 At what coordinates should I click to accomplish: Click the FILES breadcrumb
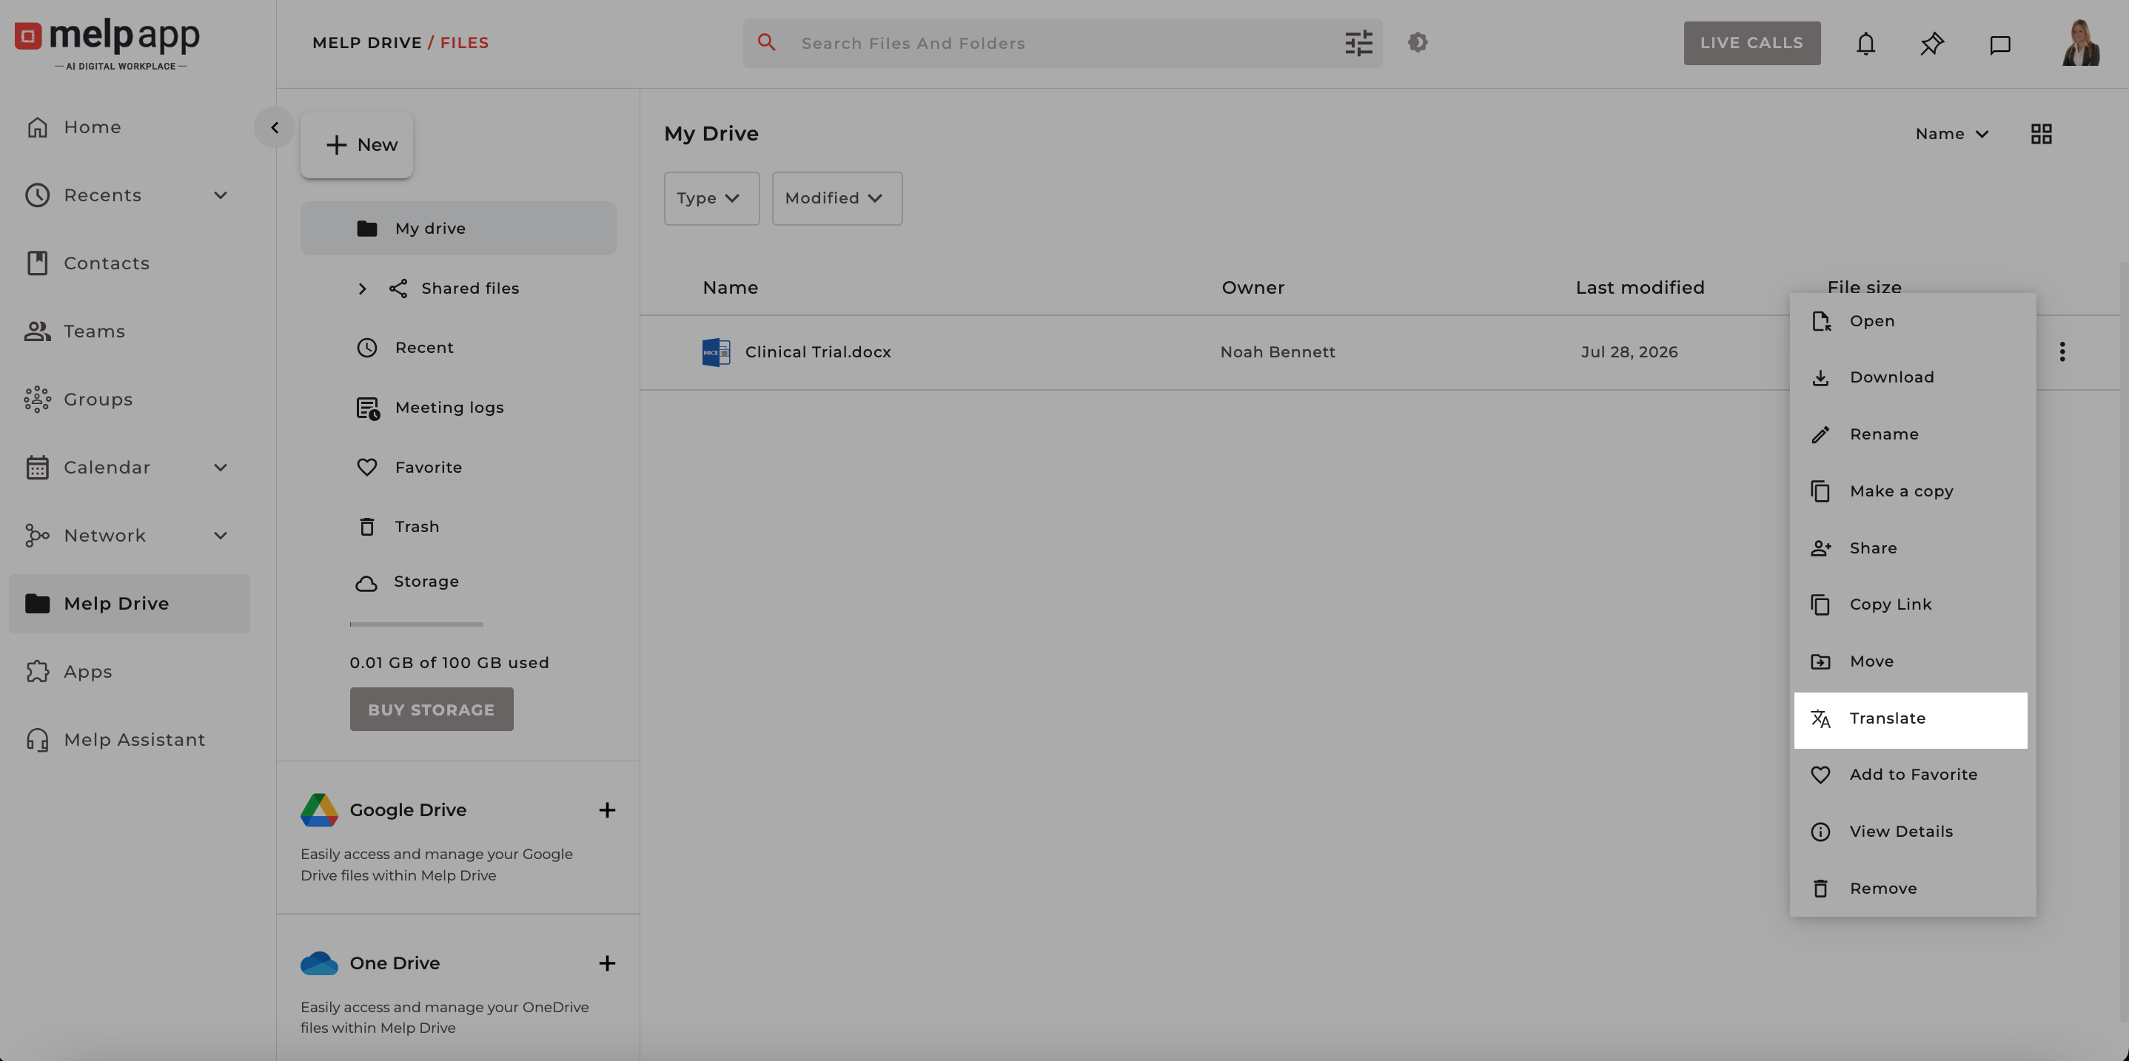(x=464, y=43)
